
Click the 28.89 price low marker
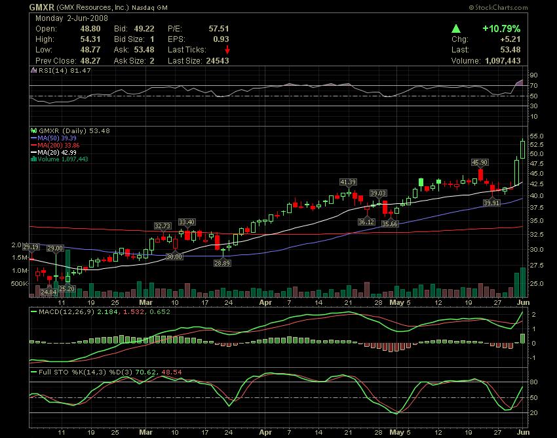(222, 264)
